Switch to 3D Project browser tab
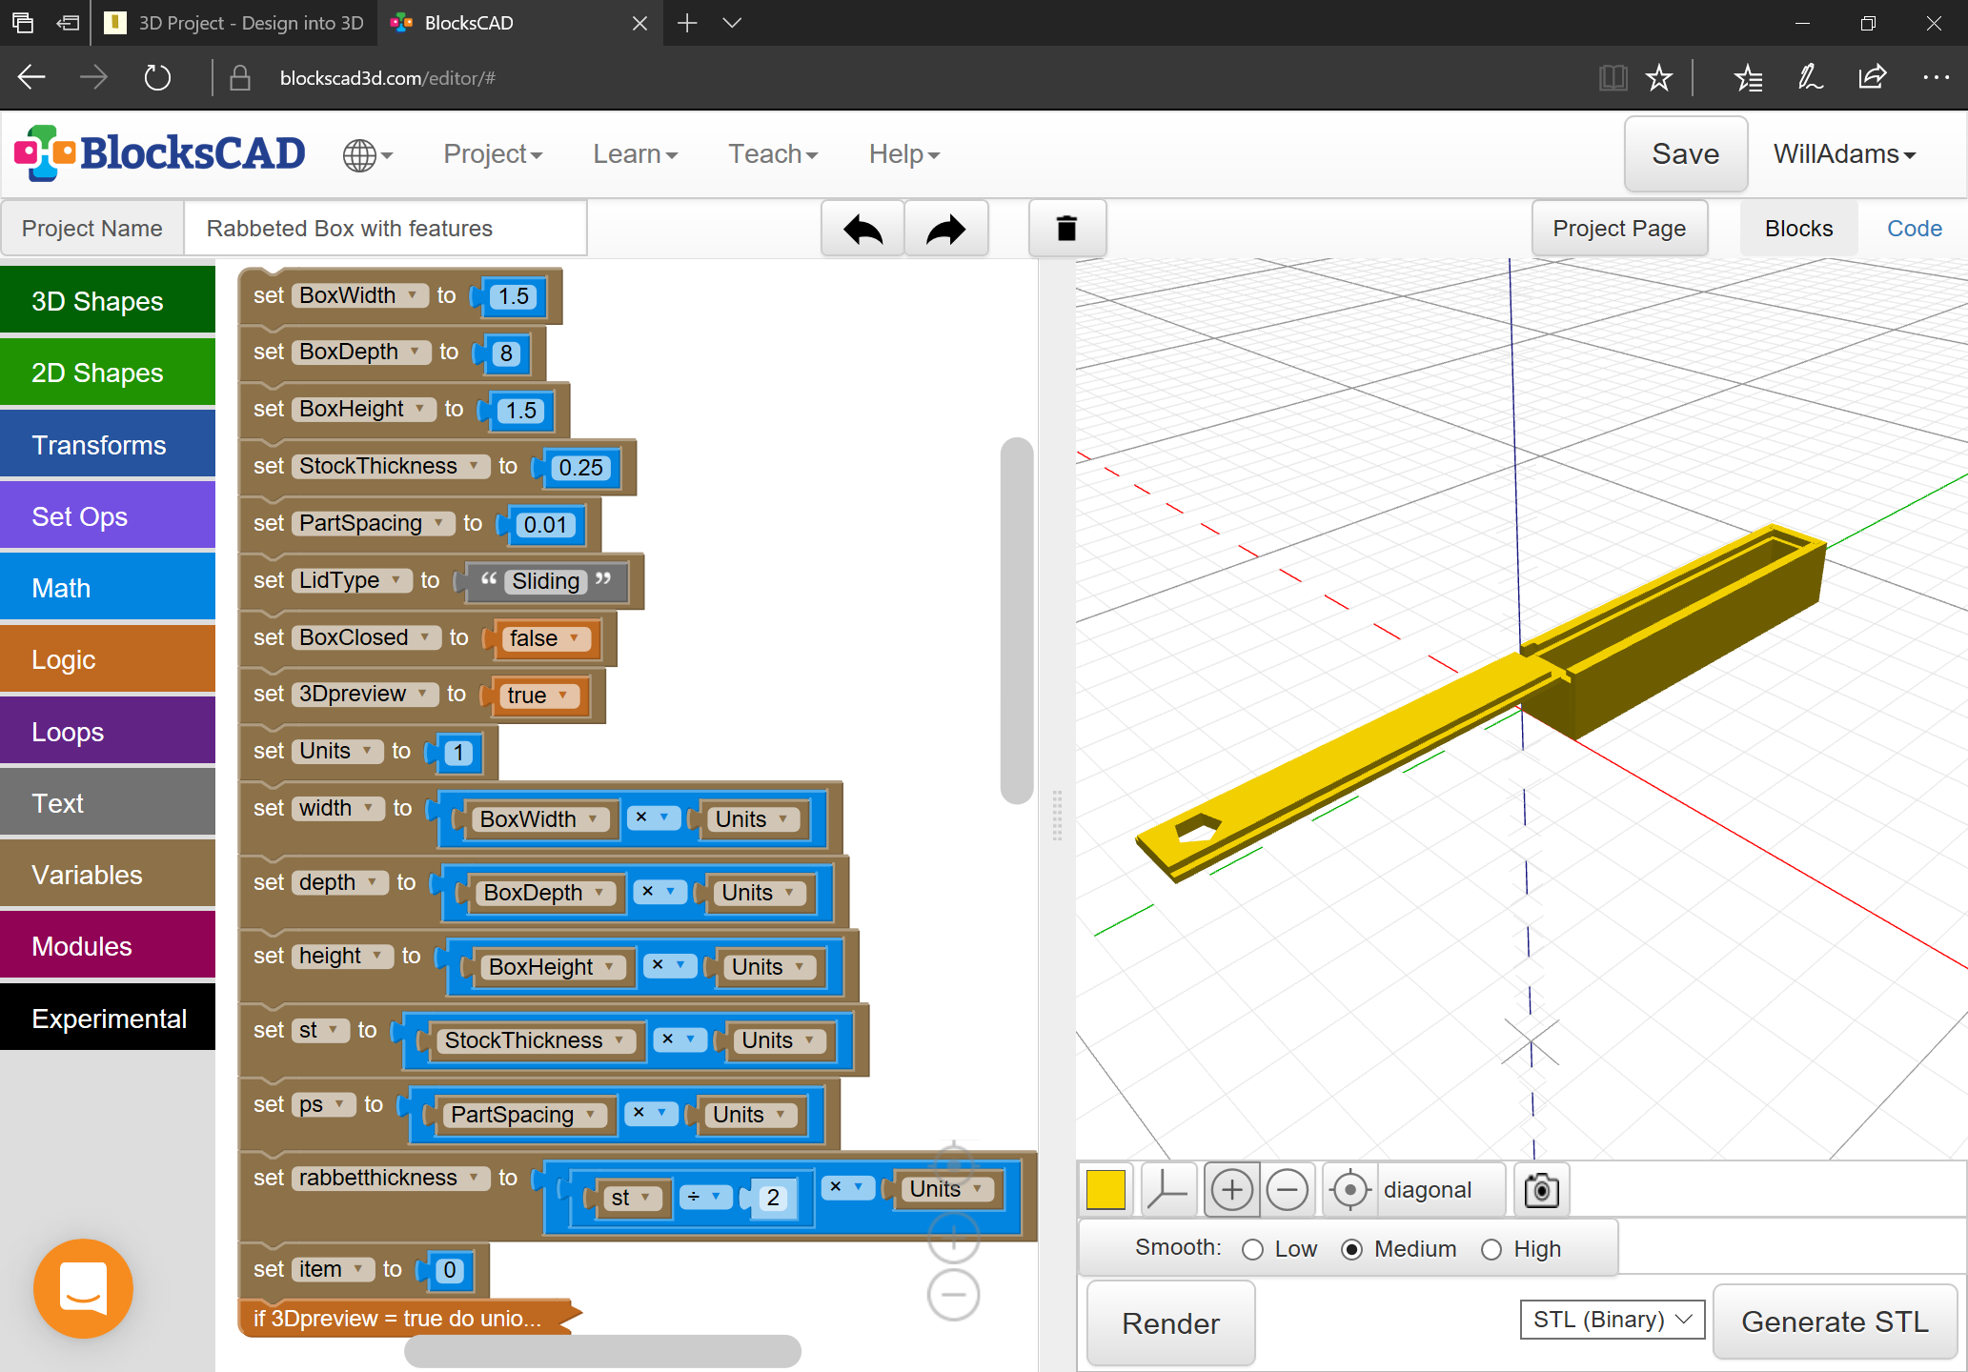 click(236, 23)
